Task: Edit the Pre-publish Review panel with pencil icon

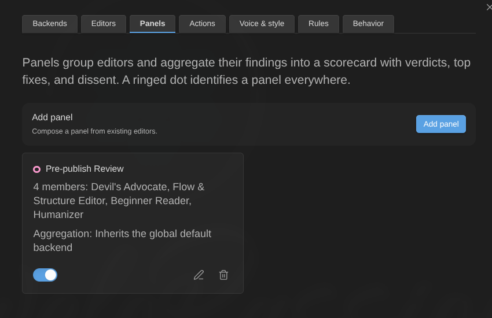Action: tap(199, 275)
